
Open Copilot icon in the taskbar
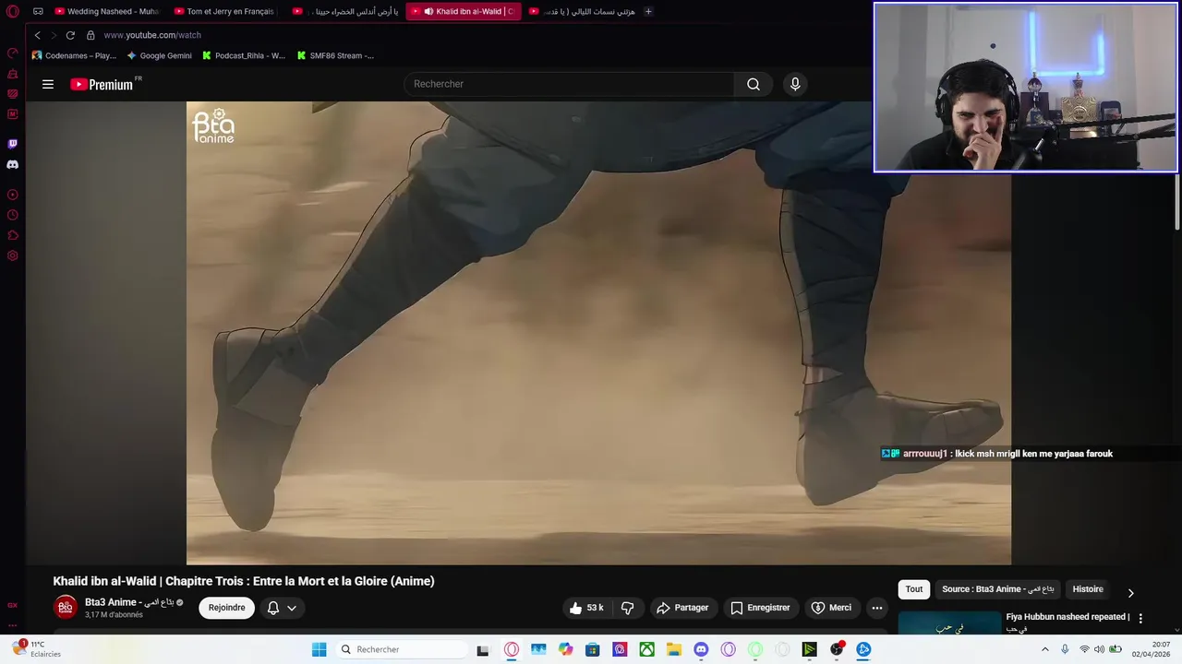click(x=565, y=649)
